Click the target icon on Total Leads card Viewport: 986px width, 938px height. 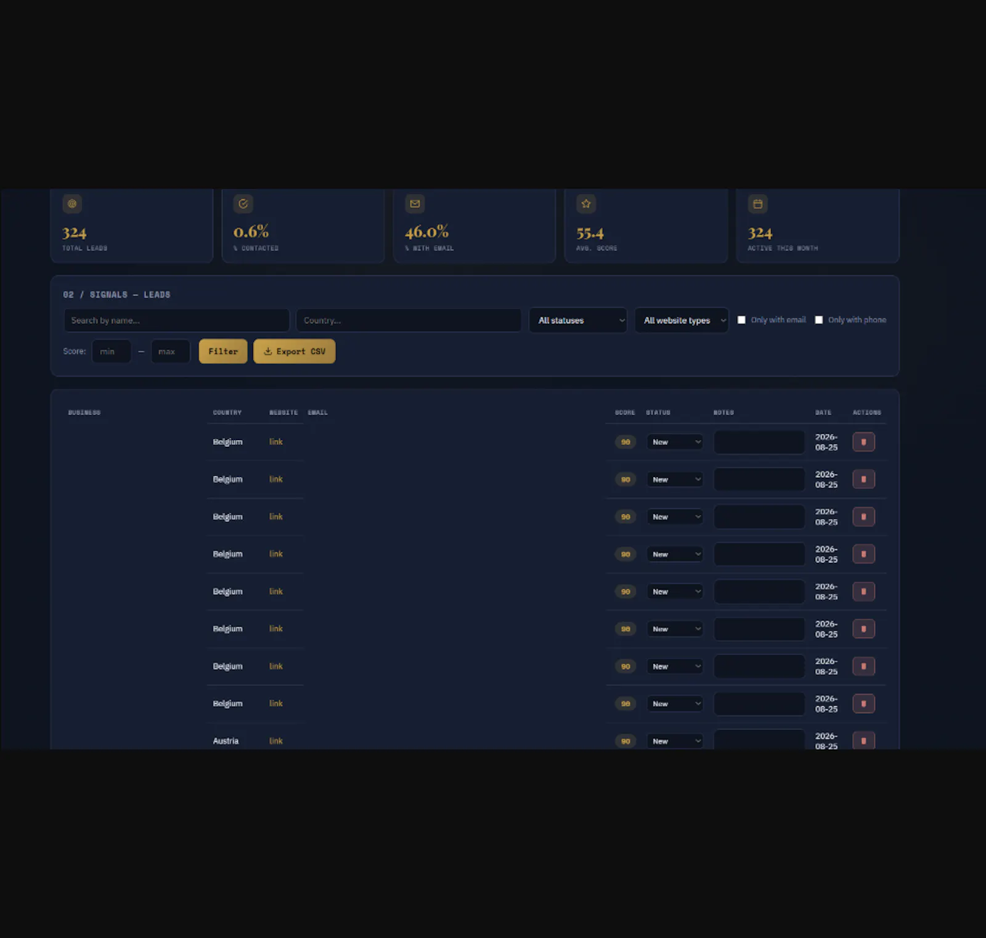[72, 203]
